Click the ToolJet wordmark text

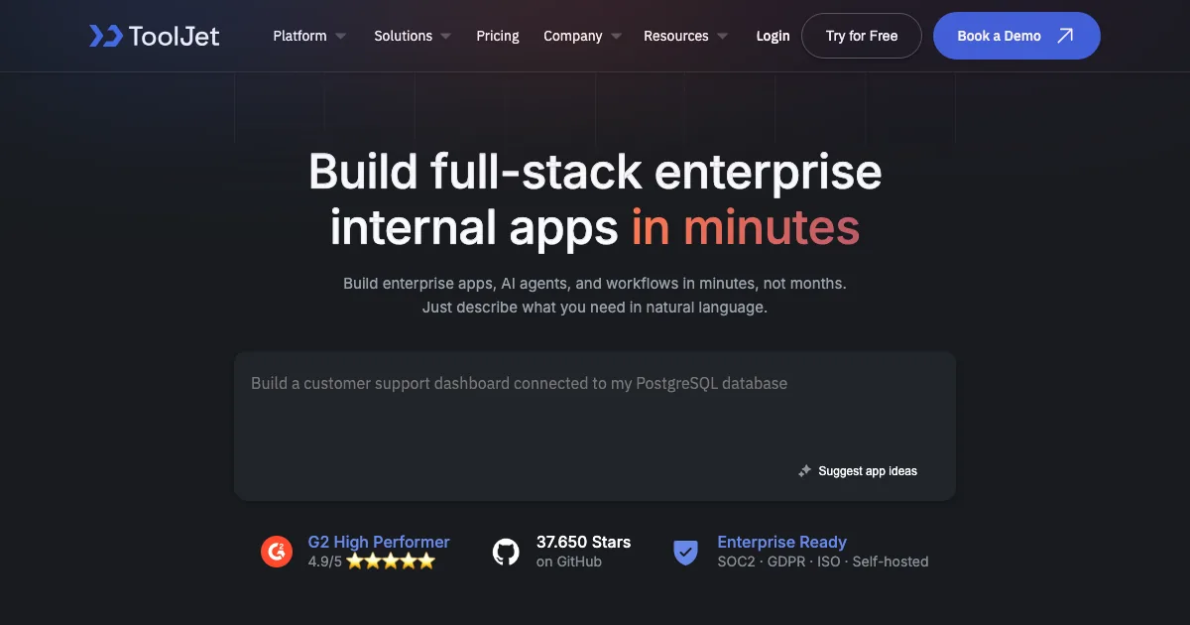point(174,36)
